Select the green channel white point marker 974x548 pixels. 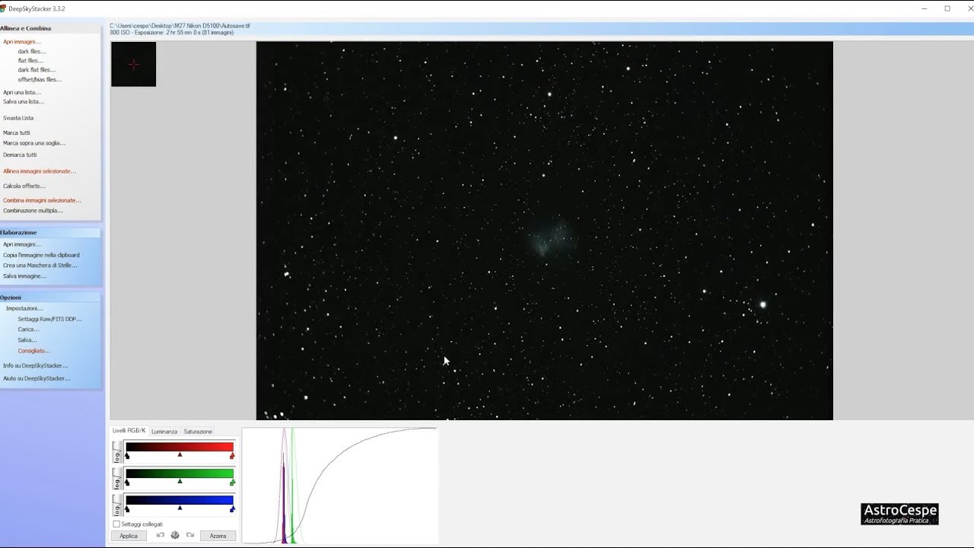tap(232, 482)
